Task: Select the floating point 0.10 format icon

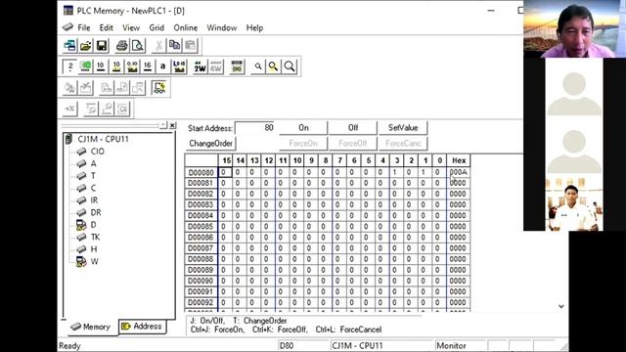Action: [x=132, y=66]
